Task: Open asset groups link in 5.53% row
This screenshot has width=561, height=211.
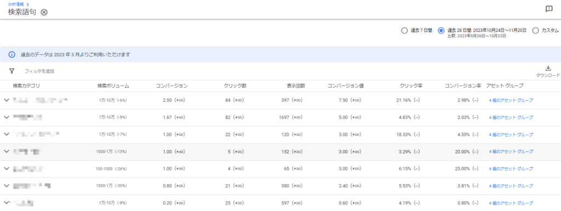Action: click(511, 186)
